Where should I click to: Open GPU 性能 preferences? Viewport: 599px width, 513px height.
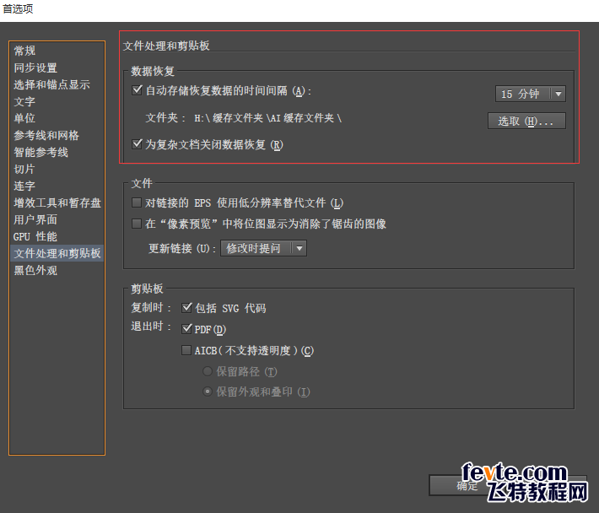pos(57,236)
